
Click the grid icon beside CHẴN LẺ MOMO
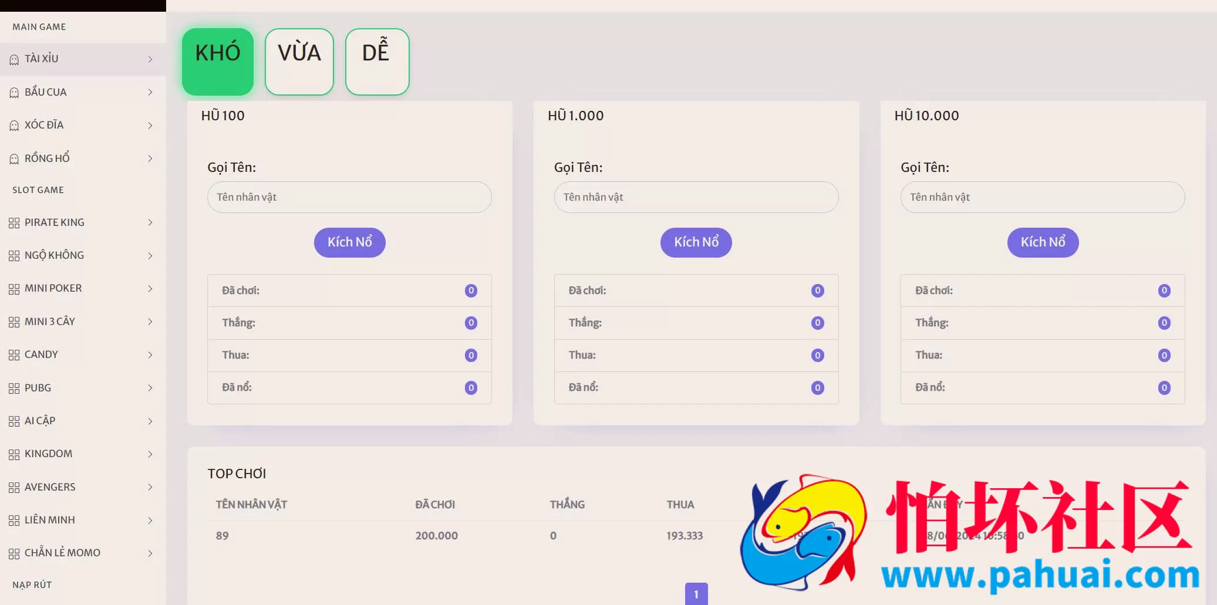click(14, 553)
